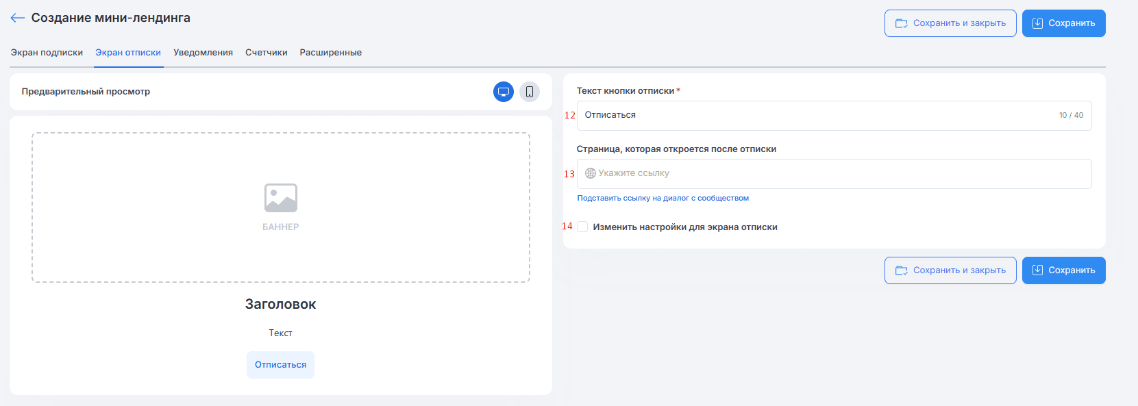This screenshot has height=406, width=1138.
Task: Click the banner image placeholder
Action: click(281, 207)
